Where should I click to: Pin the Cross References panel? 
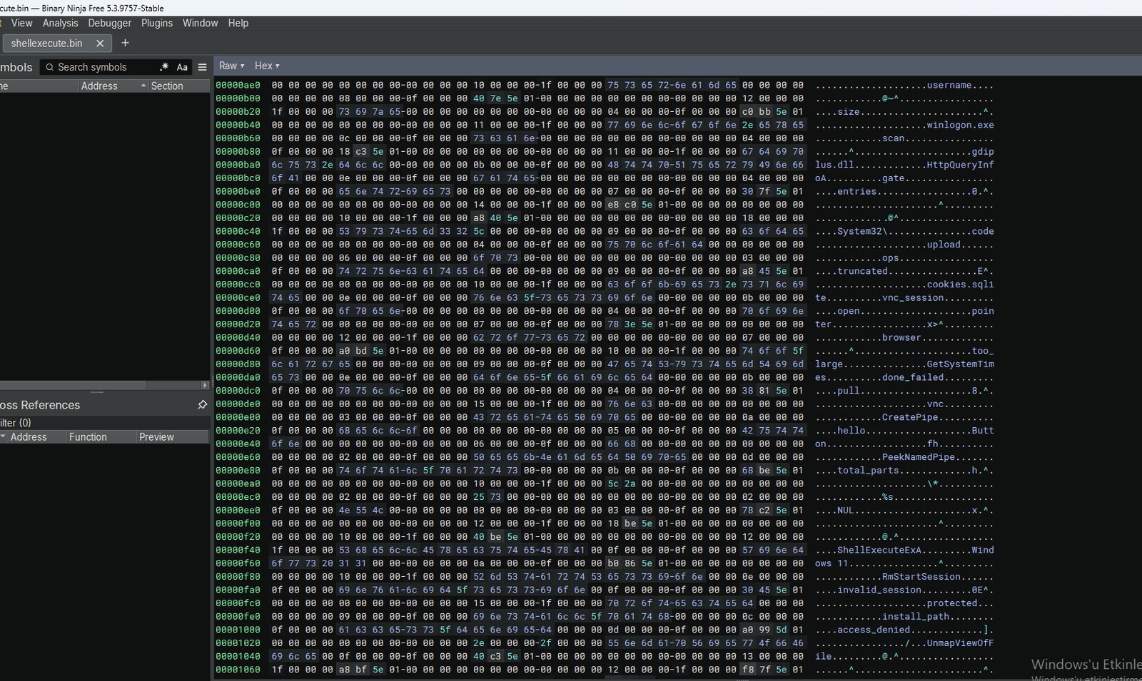pyautogui.click(x=203, y=405)
